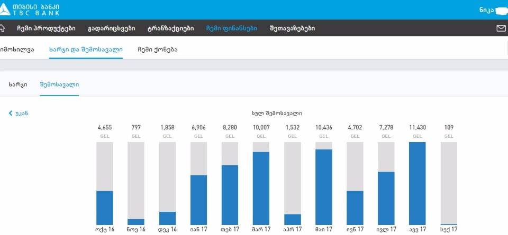Select the სექ 17 bar
508x235 pixels.
coord(449,183)
